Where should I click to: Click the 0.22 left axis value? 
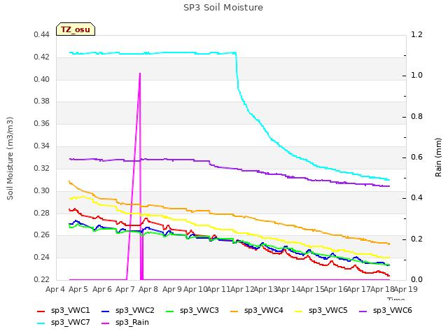click(x=42, y=279)
